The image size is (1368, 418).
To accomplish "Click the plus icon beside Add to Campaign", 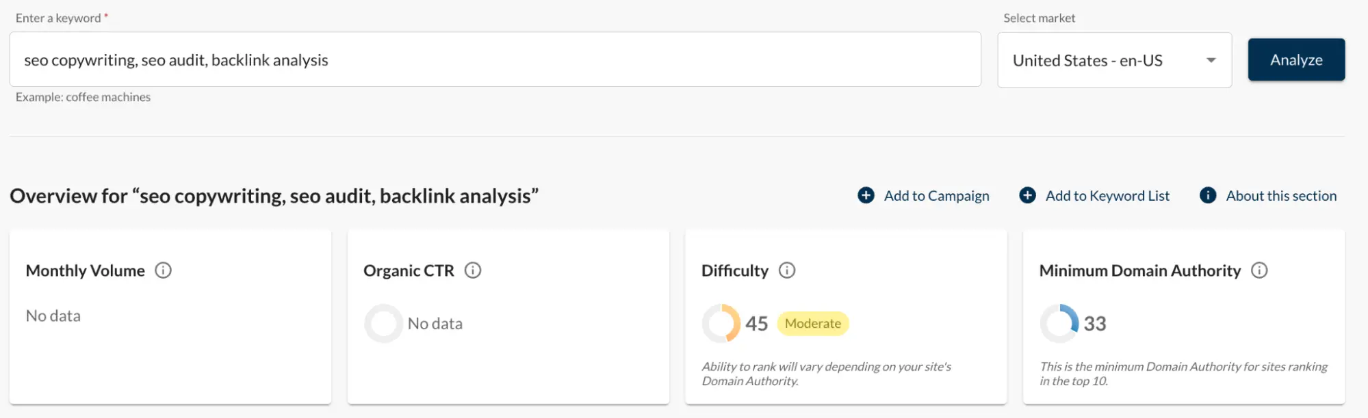I will (866, 195).
